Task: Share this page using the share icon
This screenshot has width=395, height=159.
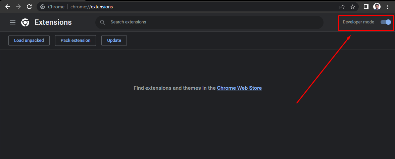Action: (x=342, y=7)
